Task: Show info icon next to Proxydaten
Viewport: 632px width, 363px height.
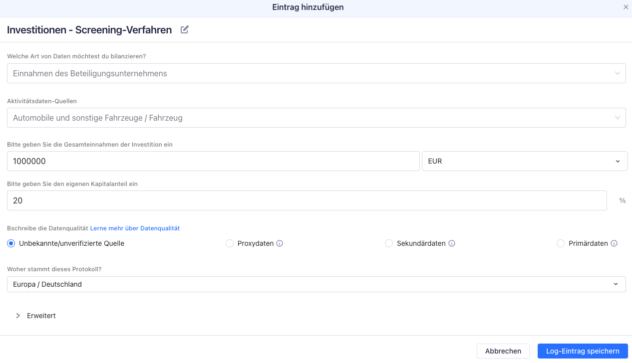Action: pos(280,244)
